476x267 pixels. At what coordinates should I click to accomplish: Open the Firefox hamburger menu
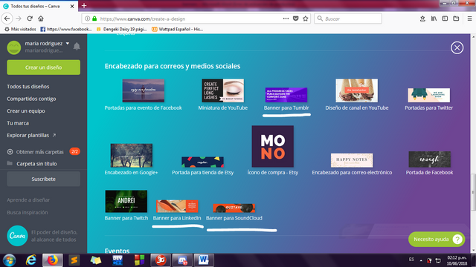(469, 19)
